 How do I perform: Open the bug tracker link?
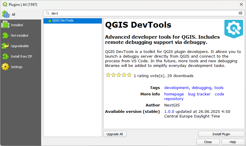(x=199, y=94)
